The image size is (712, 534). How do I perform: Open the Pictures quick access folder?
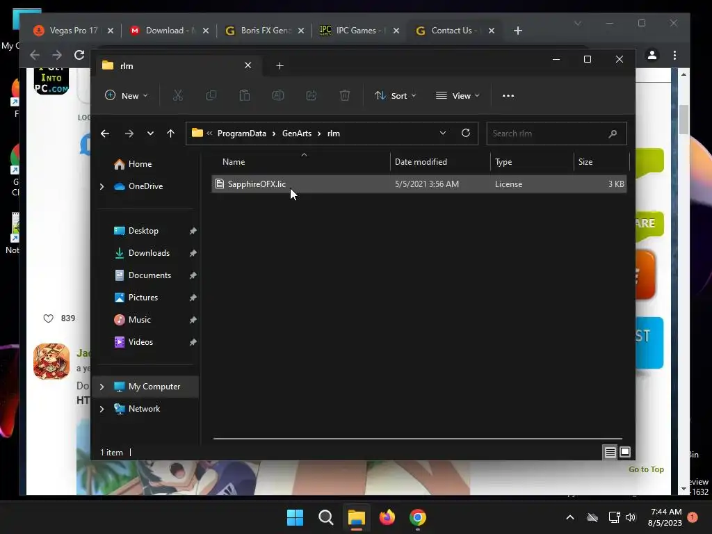tap(143, 298)
